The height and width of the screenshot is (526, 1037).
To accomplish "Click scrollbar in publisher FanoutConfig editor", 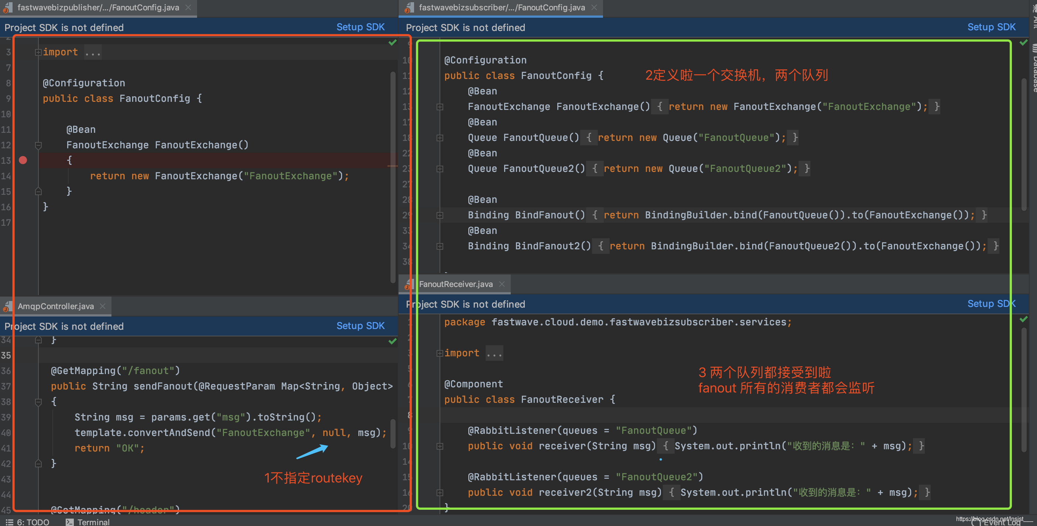I will click(393, 177).
